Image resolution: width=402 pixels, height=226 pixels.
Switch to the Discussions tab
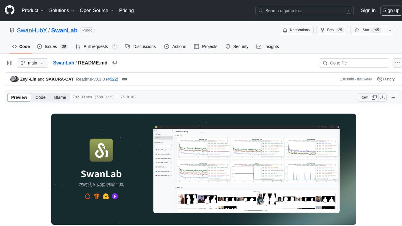click(x=140, y=46)
